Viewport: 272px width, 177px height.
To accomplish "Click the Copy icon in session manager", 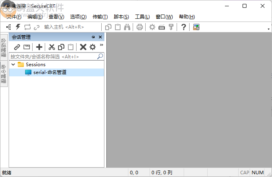I will (61, 47).
